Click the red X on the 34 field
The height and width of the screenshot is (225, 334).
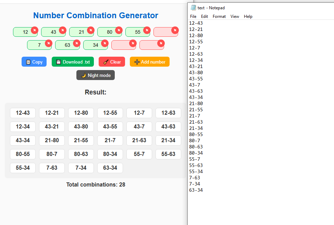coord(105,43)
